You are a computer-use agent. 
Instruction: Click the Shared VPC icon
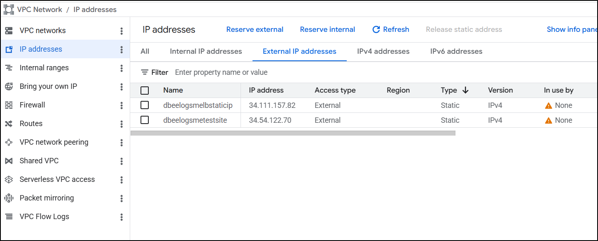(x=9, y=161)
